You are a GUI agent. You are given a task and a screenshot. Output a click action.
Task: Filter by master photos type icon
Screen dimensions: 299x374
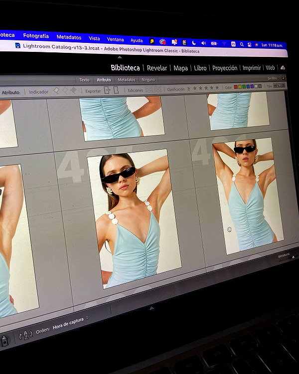(x=275, y=85)
